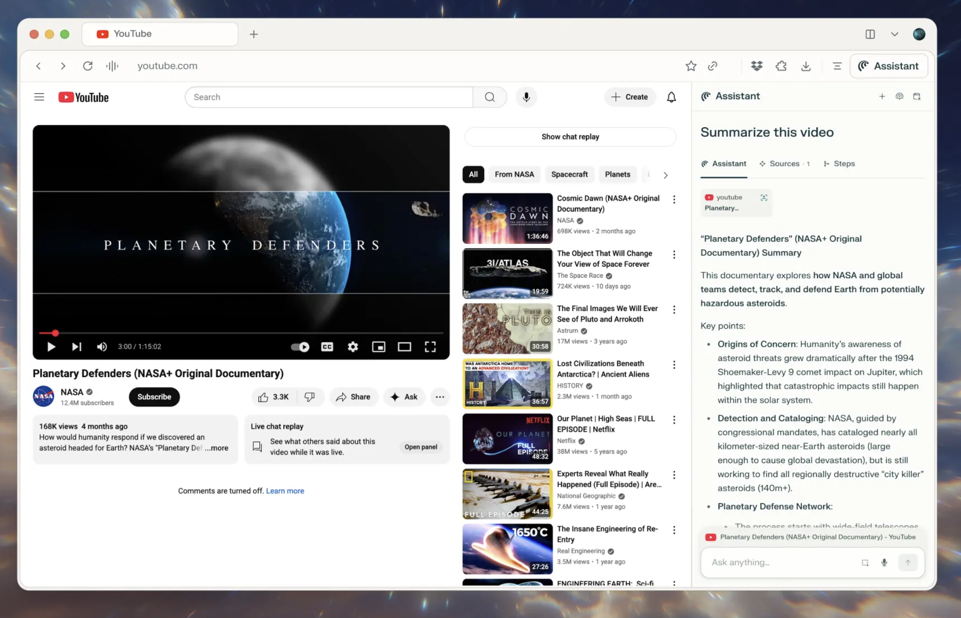The height and width of the screenshot is (618, 961).
Task: Bookmark page with star icon
Action: coord(691,66)
